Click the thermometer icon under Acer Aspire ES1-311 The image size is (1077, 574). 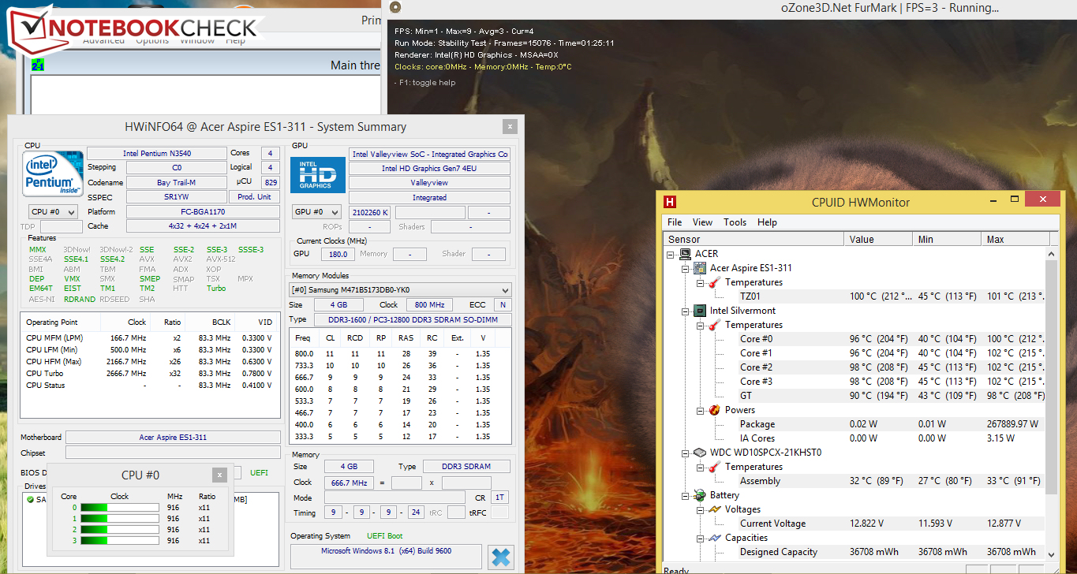715,282
